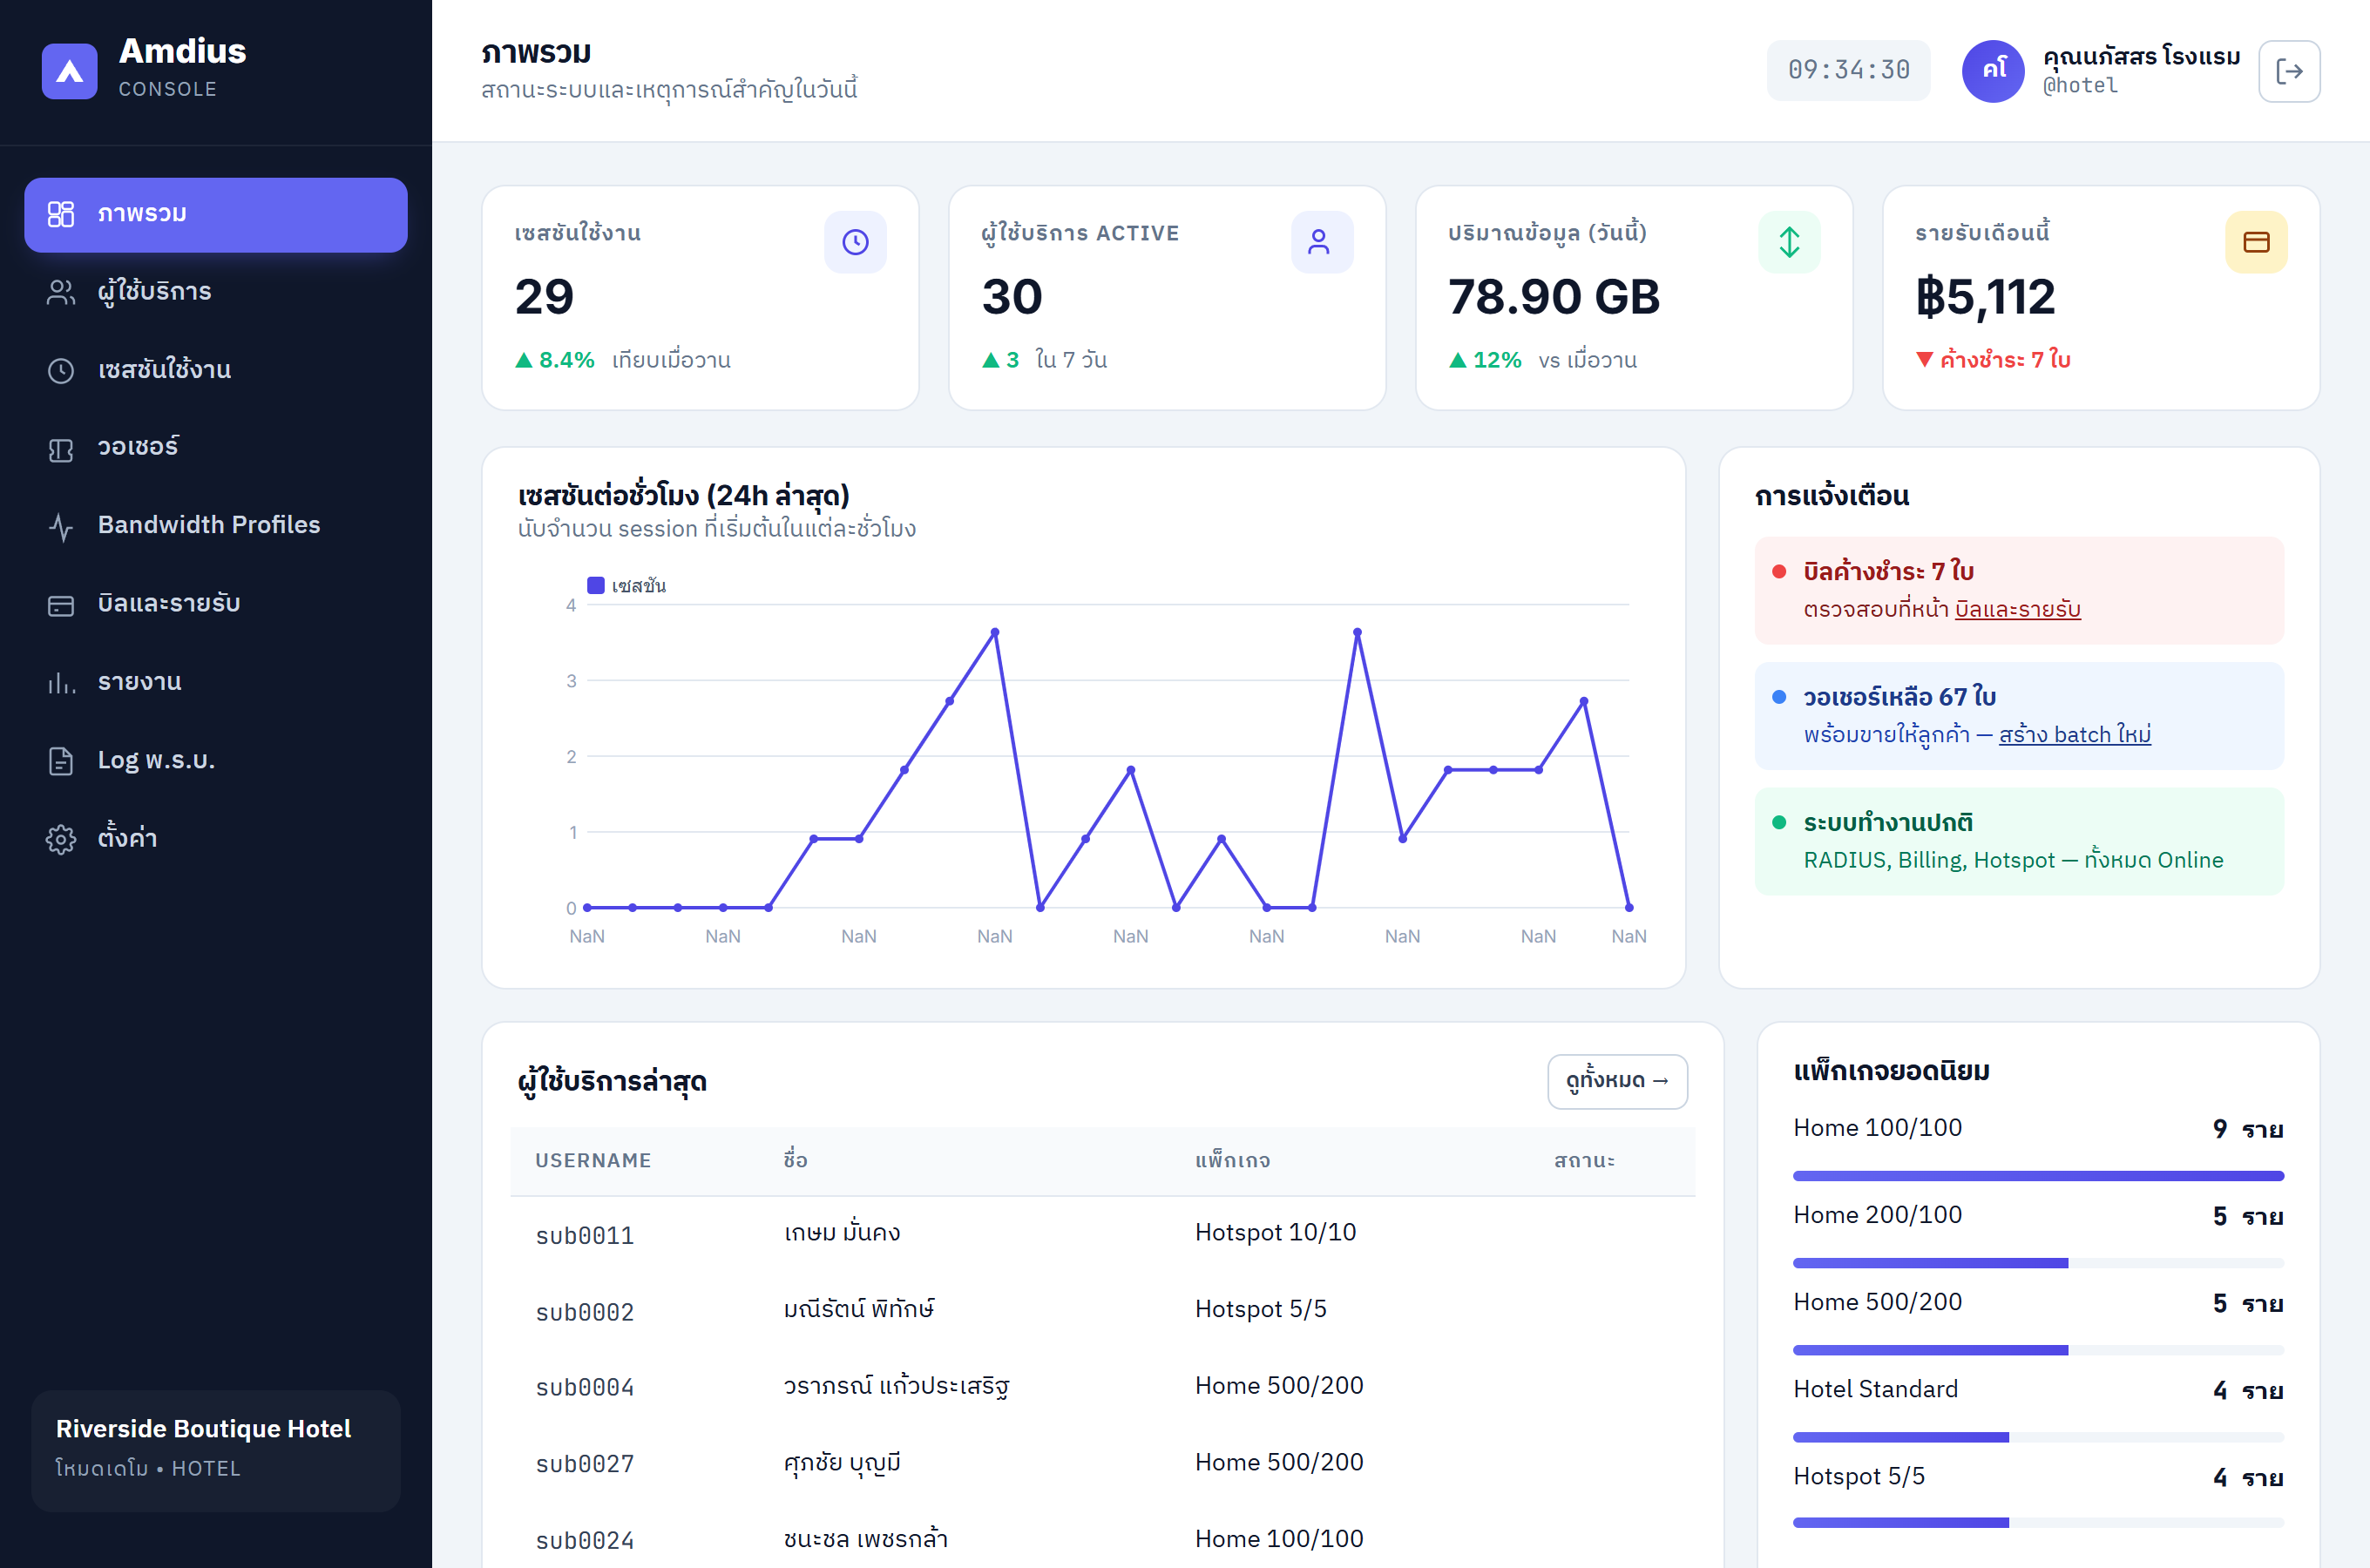Go to วอเชอร์ in the sidebar
Viewport: 2370px width, 1568px height.
(x=216, y=448)
